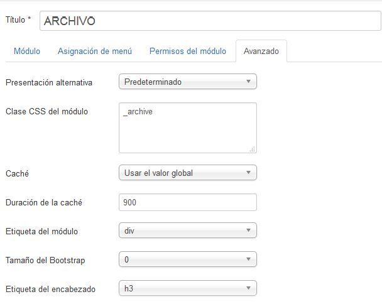Viewport: 382px width, 304px height.
Task: Click the Caché label text
Action: (x=18, y=173)
